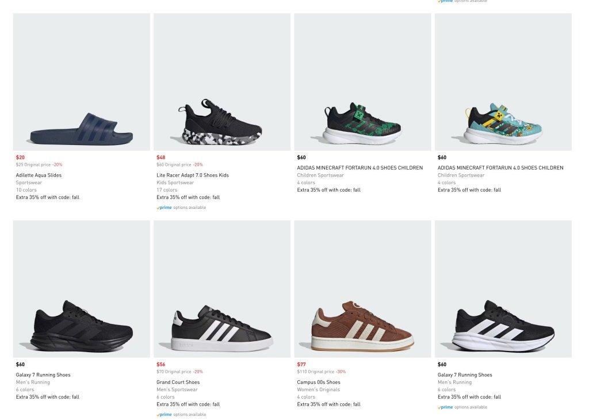Screen dimensions: 589x420
Task: Click the Campus 00s Shoes title
Action: coord(318,382)
